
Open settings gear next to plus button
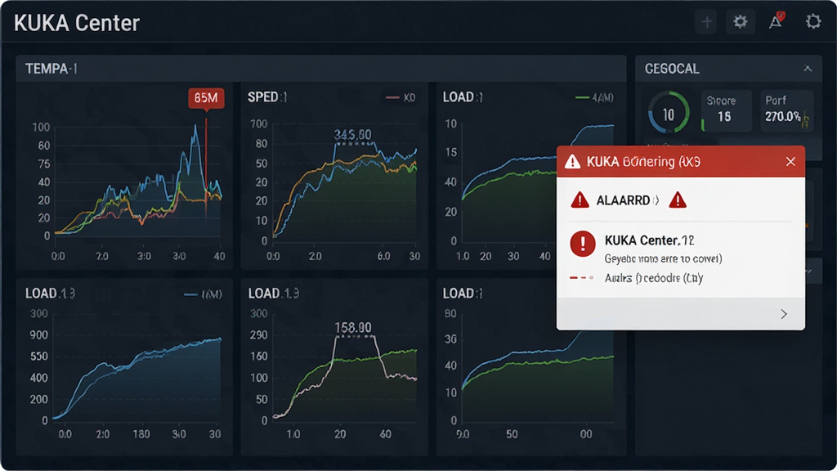740,22
